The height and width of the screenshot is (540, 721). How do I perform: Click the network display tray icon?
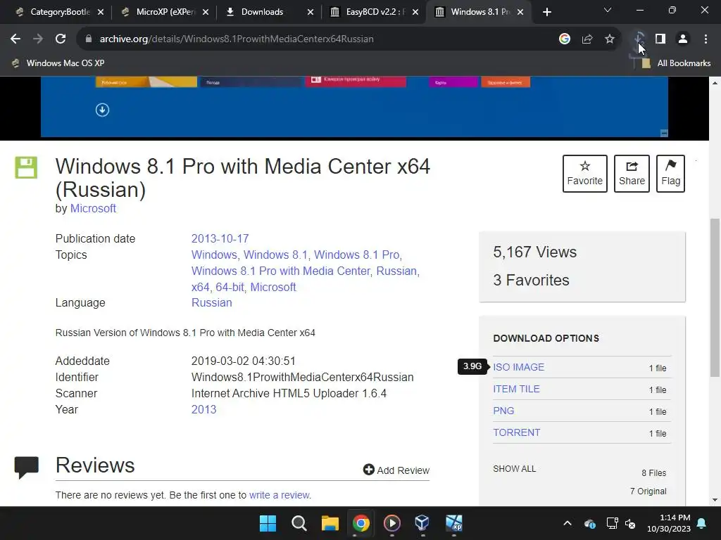tap(612, 523)
